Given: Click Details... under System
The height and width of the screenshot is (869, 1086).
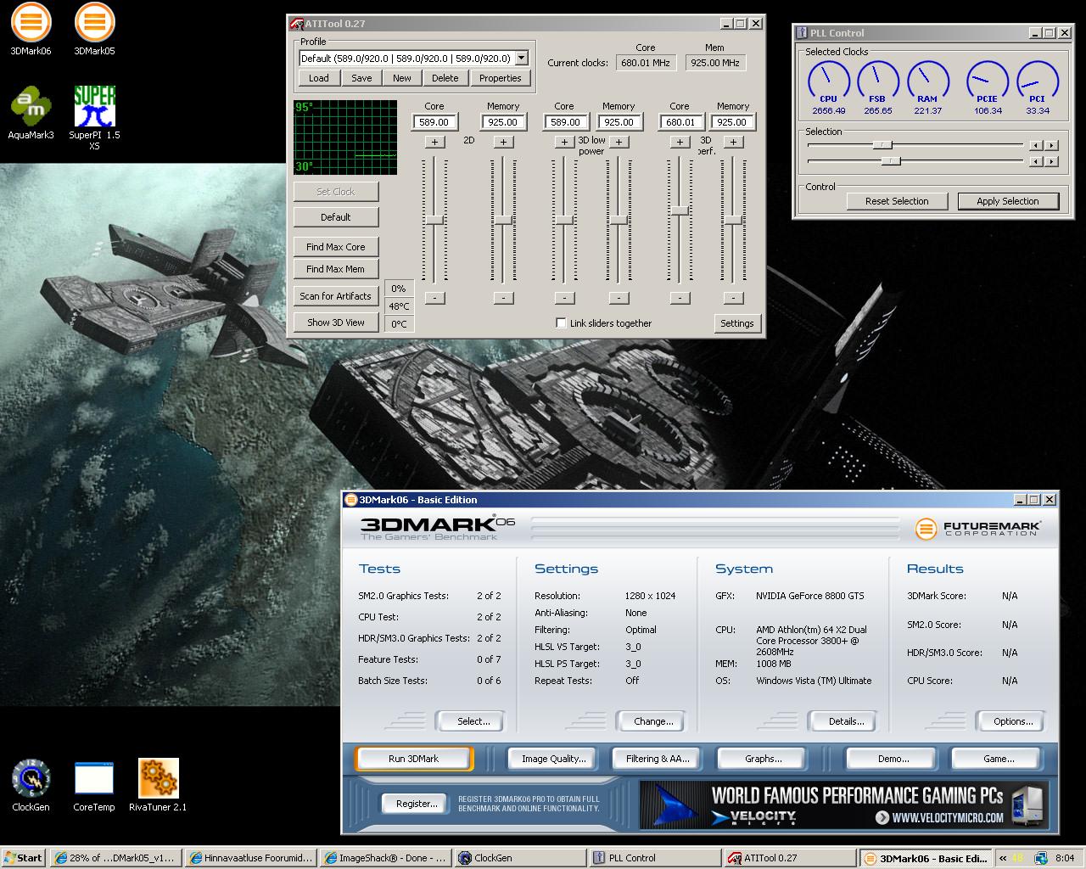Looking at the screenshot, I should (843, 721).
